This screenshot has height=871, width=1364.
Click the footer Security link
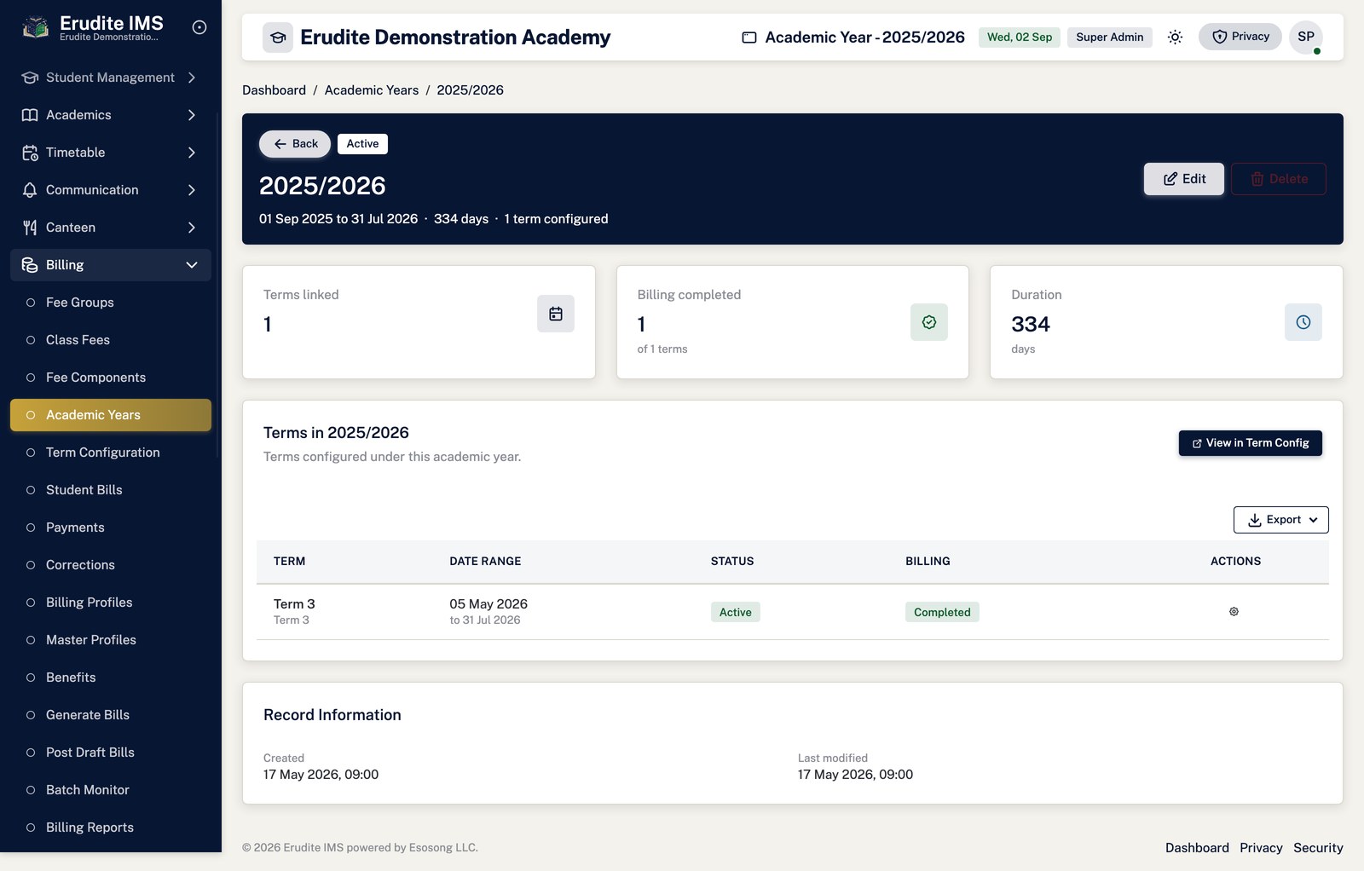tap(1318, 848)
